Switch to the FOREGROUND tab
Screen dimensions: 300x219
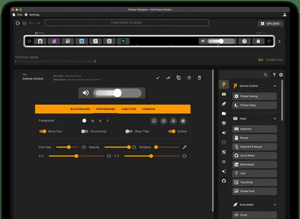tap(106, 109)
